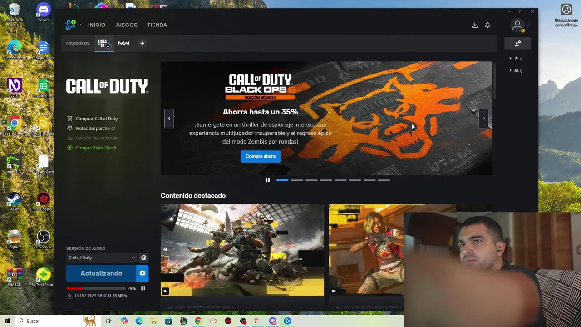Viewport: 581px width, 327px height.
Task: Open the downloads icon in header
Action: (x=474, y=25)
